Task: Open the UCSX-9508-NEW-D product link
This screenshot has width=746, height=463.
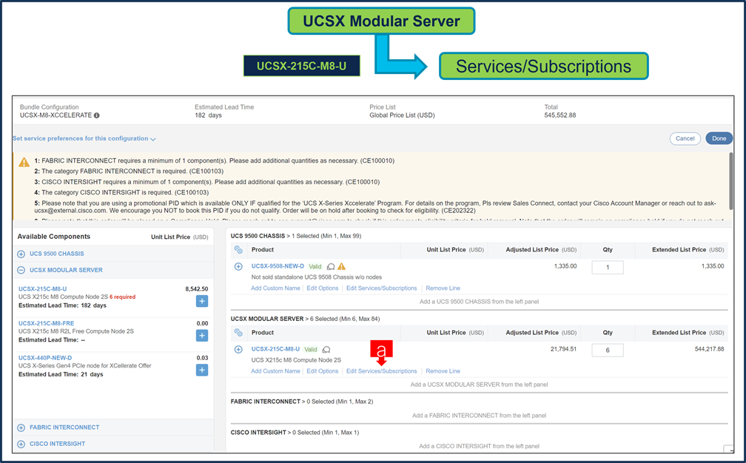Action: click(x=278, y=266)
